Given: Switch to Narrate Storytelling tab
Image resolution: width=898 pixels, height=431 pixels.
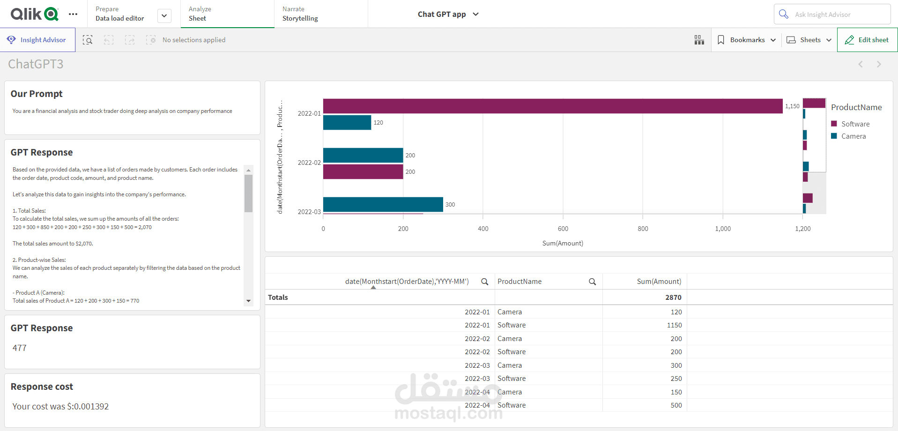Looking at the screenshot, I should 321,14.
